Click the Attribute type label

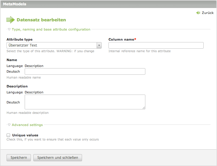coord(20,39)
